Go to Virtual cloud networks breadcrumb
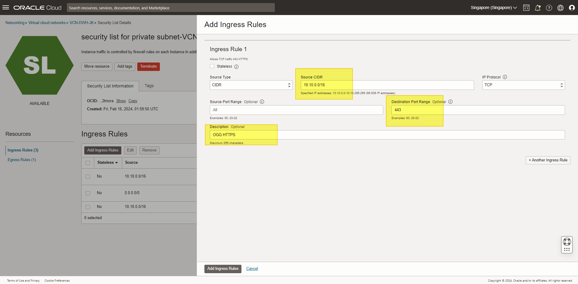Viewport: 578px width, 284px height. [47, 23]
